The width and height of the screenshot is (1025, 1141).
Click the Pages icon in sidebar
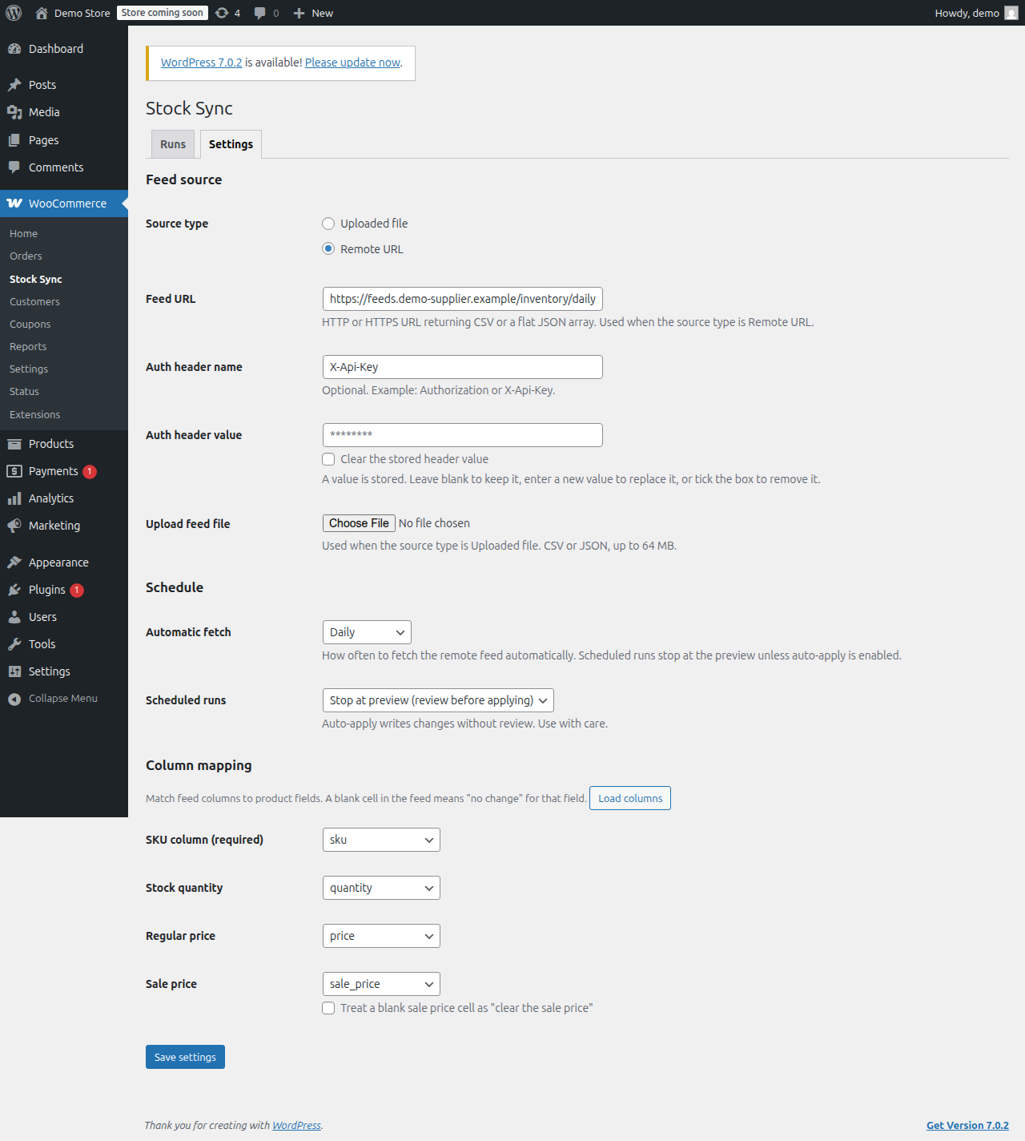pyautogui.click(x=14, y=140)
